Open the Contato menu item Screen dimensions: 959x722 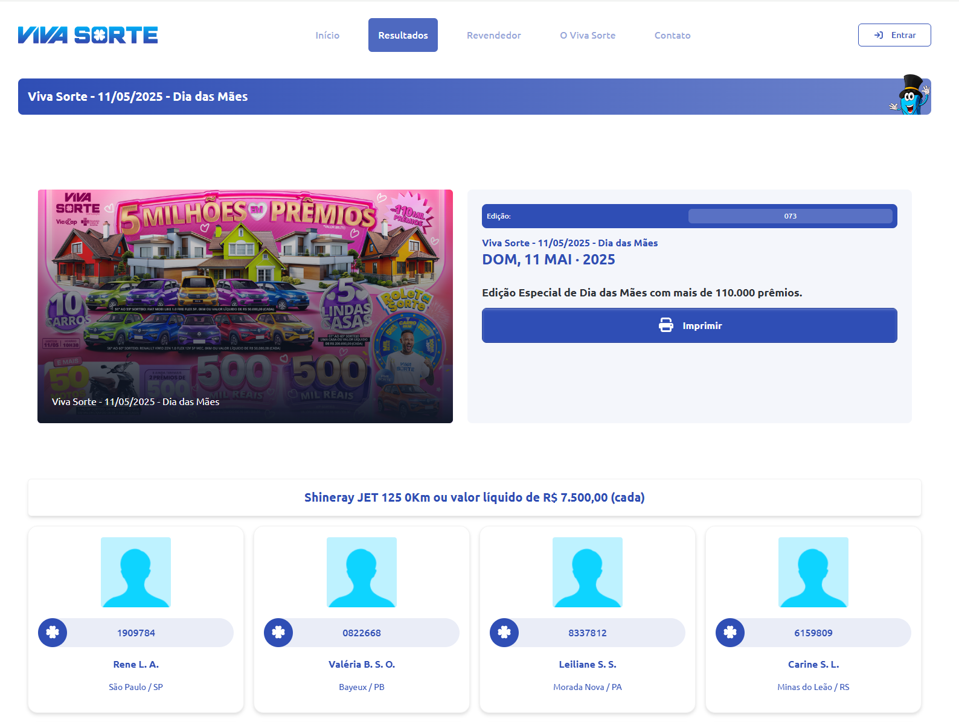click(x=672, y=35)
